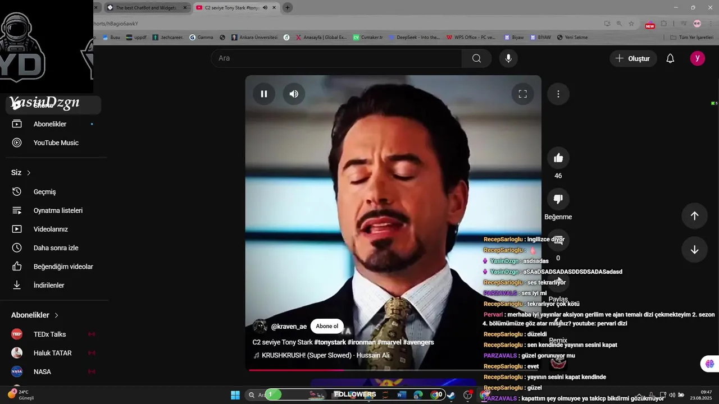
Task: Like the short with the thumbs up
Action: point(558,158)
